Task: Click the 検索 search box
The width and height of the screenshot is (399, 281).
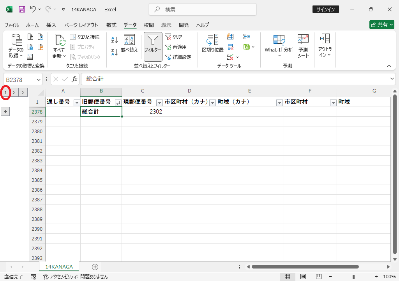Action: click(203, 9)
